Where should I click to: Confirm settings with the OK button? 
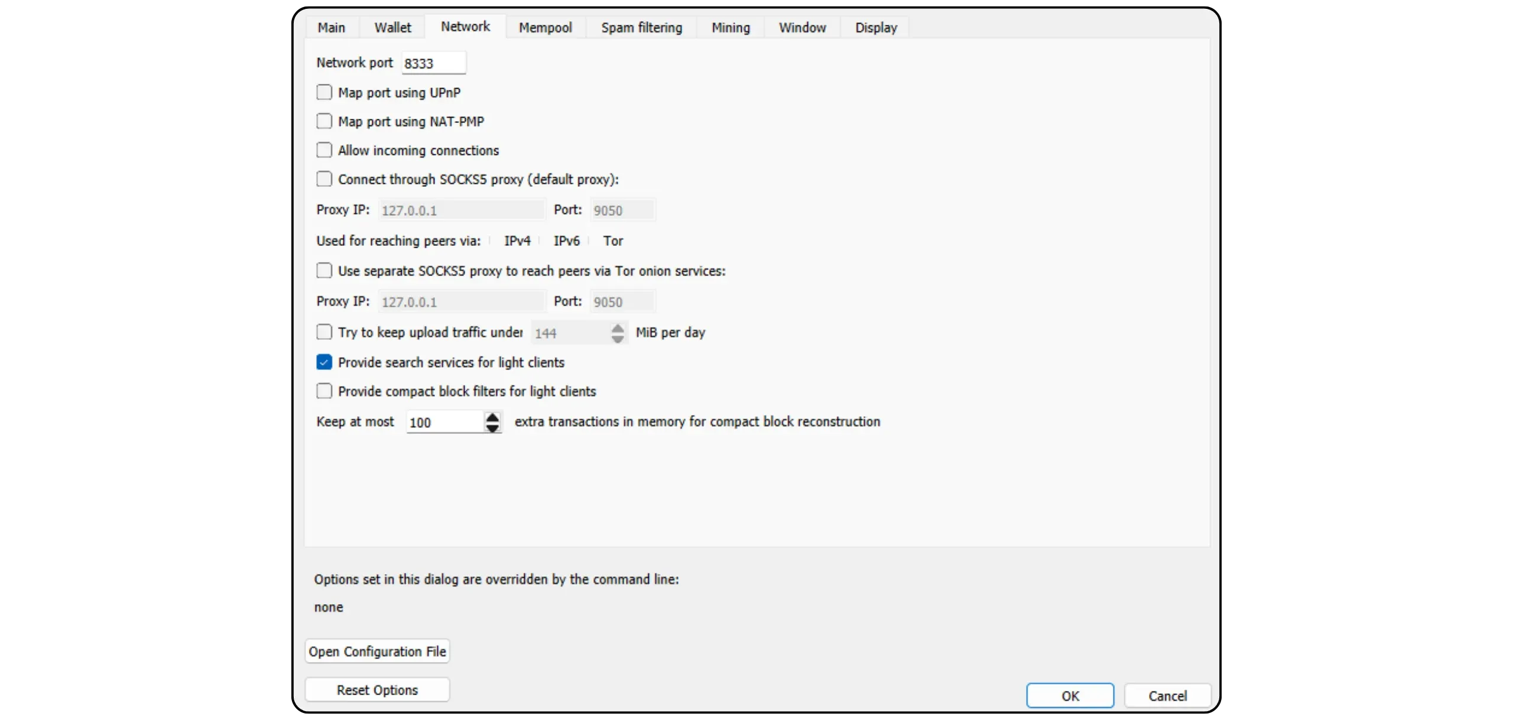[1070, 696]
